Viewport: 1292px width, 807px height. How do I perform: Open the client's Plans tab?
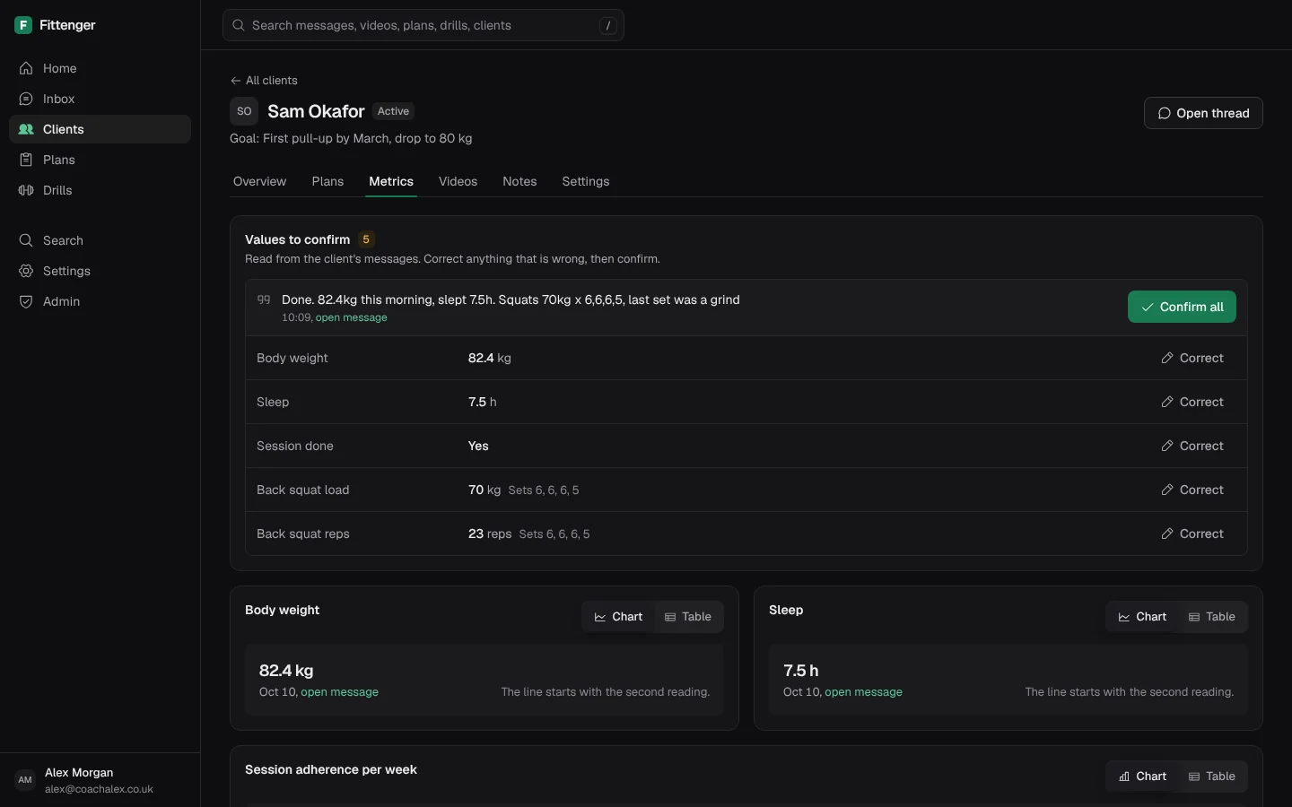coord(327,181)
